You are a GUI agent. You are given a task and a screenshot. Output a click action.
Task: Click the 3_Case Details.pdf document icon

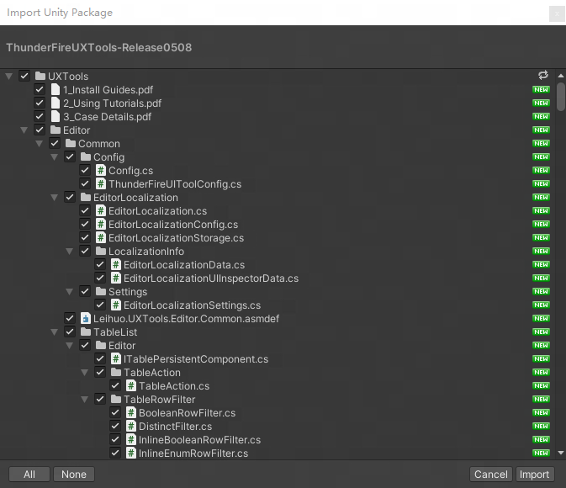(x=56, y=117)
